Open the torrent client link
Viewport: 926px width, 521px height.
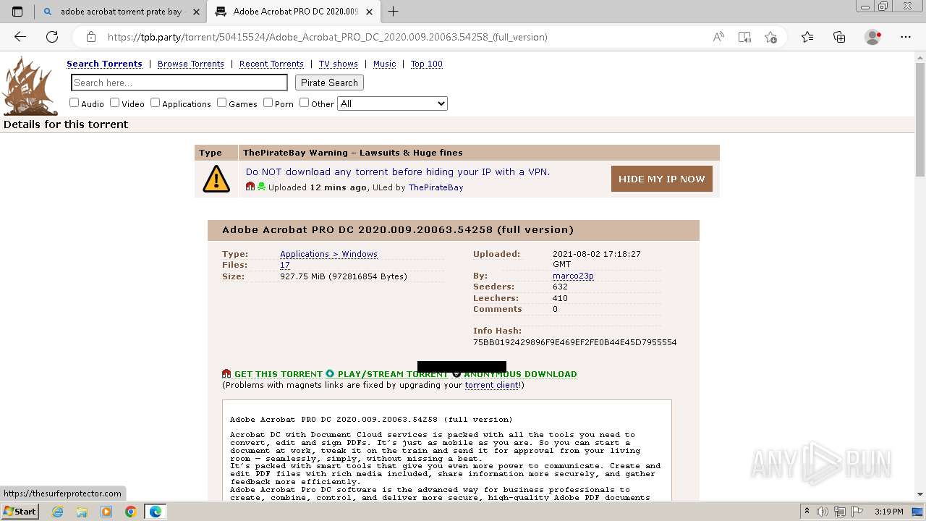491,385
